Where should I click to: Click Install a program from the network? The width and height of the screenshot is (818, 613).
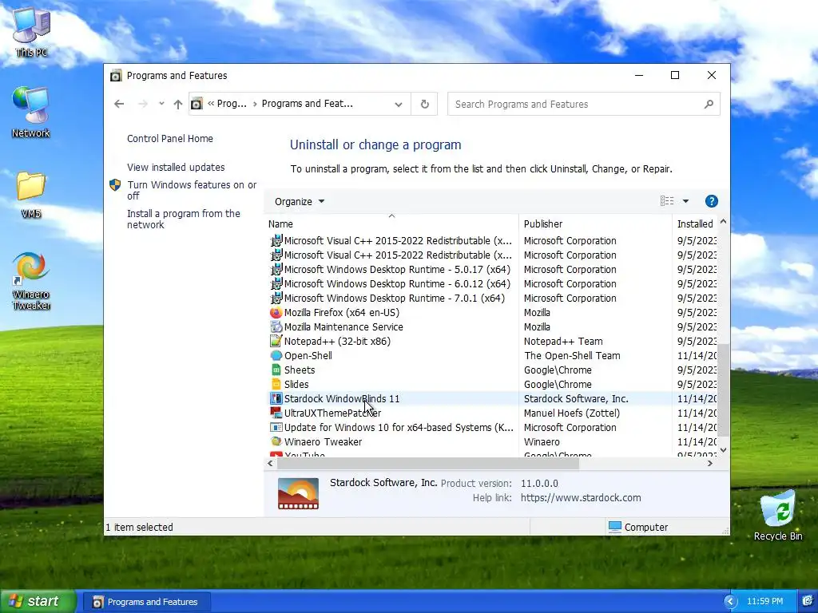click(x=184, y=219)
